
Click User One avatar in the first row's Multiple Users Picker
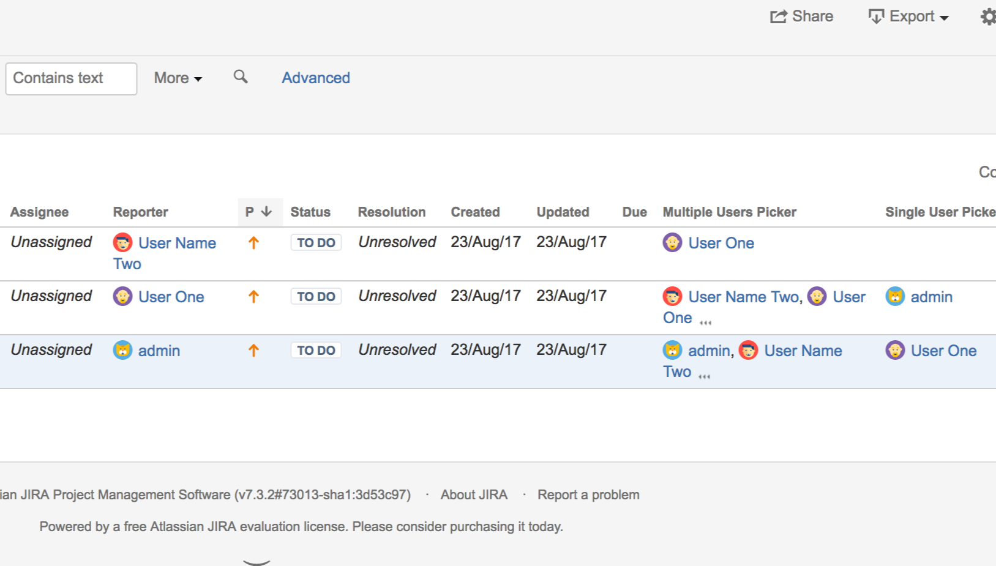[x=672, y=243]
